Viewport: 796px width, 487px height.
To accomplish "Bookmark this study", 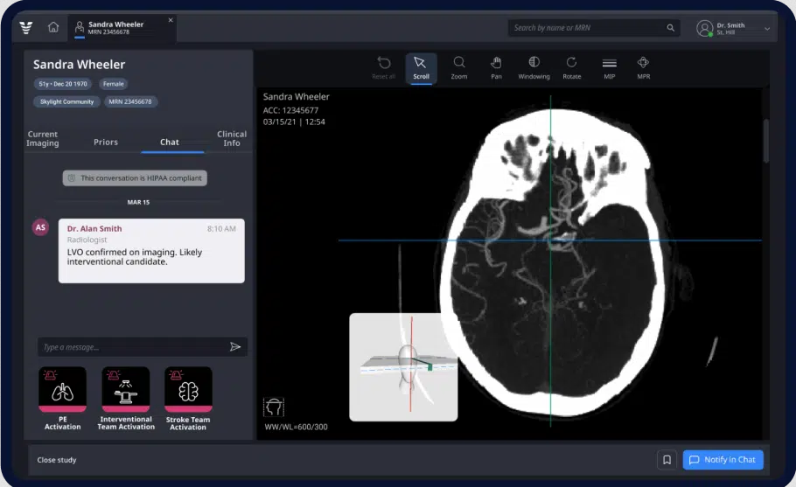I will pos(667,460).
